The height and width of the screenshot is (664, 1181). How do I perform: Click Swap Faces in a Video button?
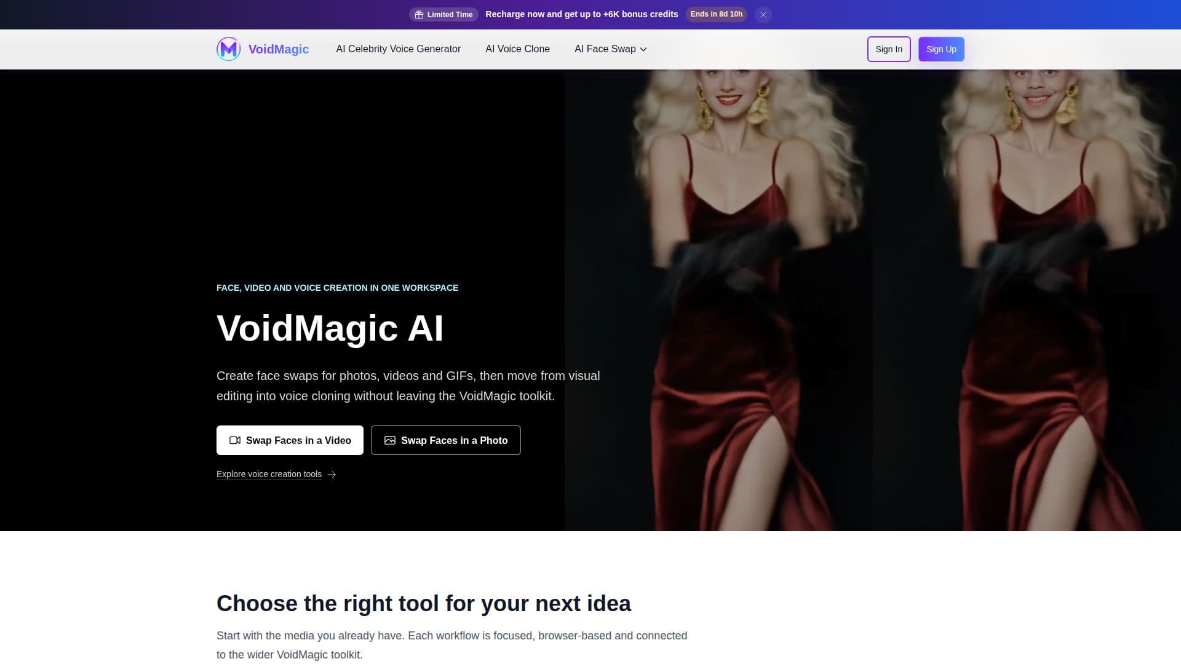point(290,440)
